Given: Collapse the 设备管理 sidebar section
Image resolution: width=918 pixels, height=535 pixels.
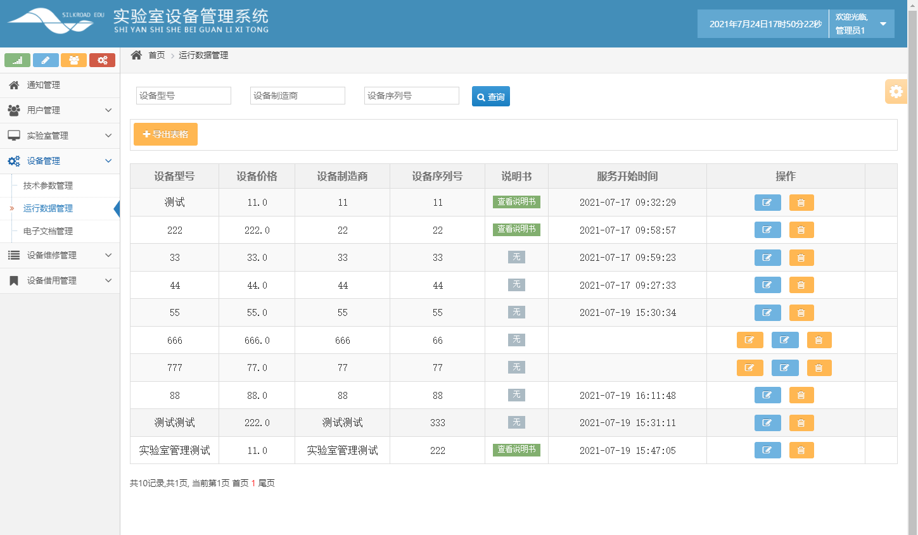Looking at the screenshot, I should 60,161.
